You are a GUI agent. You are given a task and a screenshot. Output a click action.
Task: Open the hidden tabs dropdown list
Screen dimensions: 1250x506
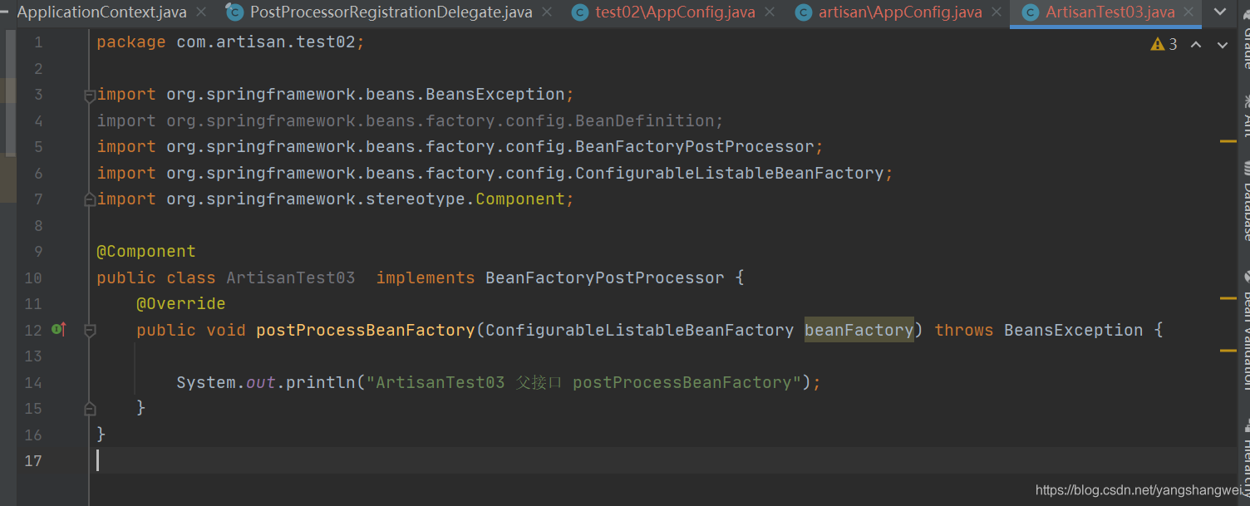coord(1218,12)
